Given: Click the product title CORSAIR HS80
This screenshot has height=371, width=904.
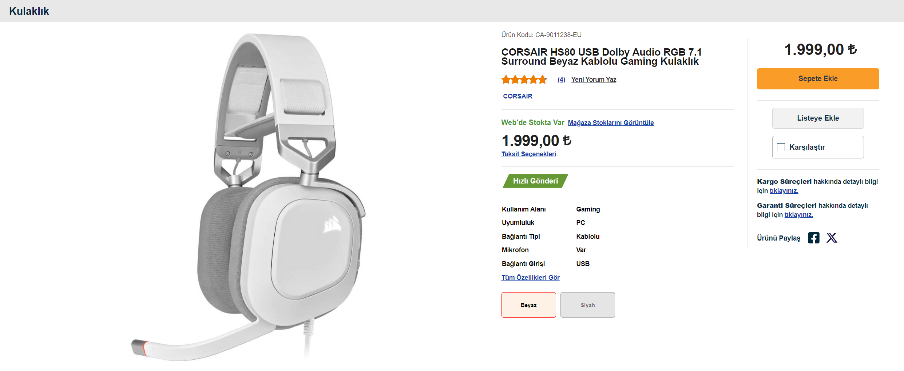Looking at the screenshot, I should click(x=600, y=57).
